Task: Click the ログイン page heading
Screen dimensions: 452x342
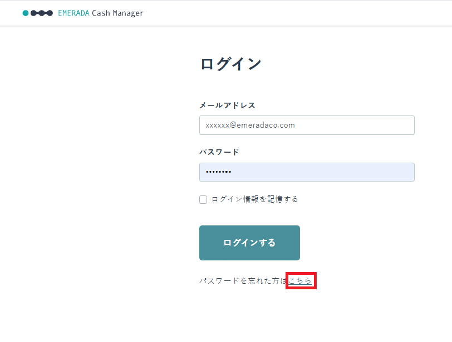Action: [x=231, y=64]
